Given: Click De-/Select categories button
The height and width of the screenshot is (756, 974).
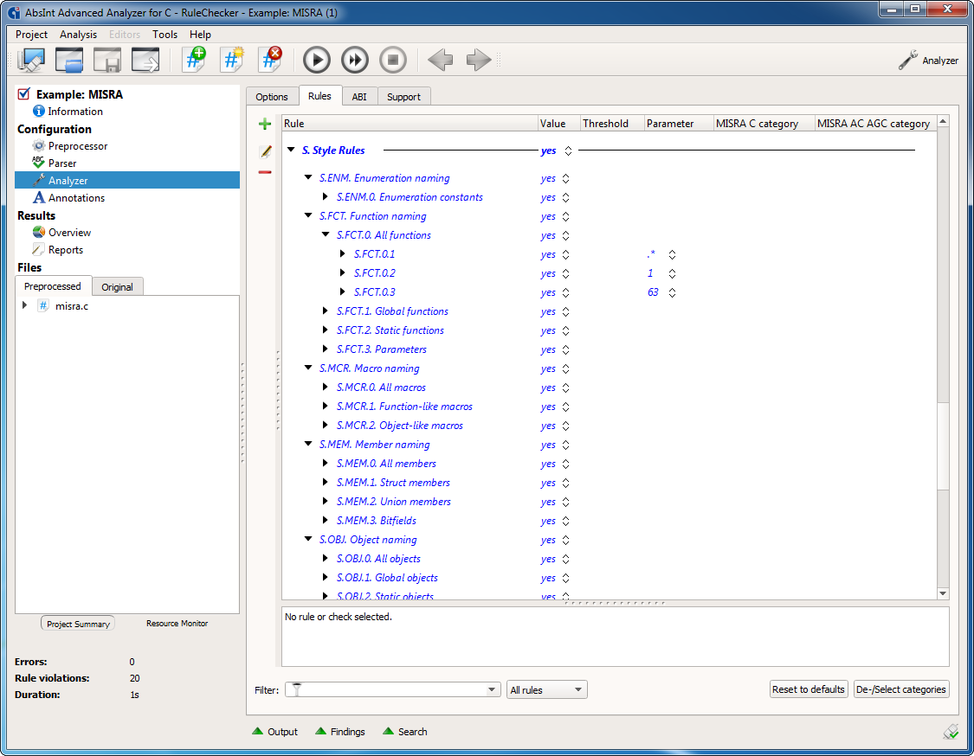Looking at the screenshot, I should [900, 689].
